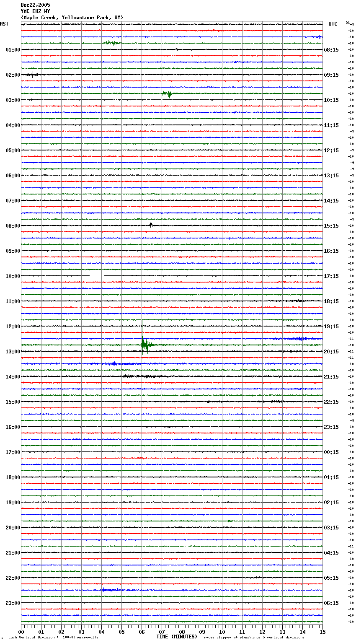Click the small green event on the 19:45 trace
The width and height of the screenshot is (356, 643).
point(230,521)
